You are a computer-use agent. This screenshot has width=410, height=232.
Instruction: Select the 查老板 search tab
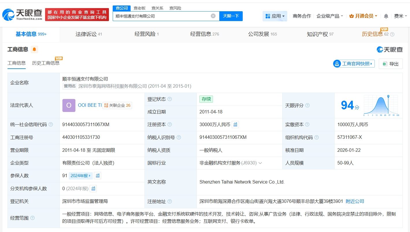click(x=140, y=8)
